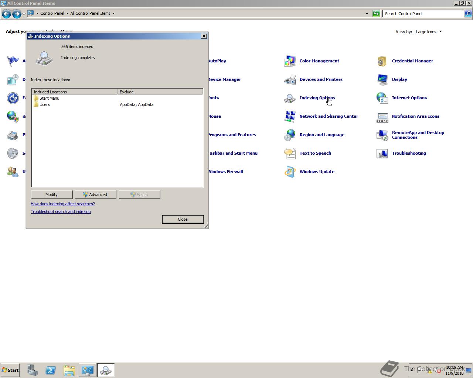Launch Windows PowerShell from the taskbar
The width and height of the screenshot is (473, 378).
click(x=51, y=370)
